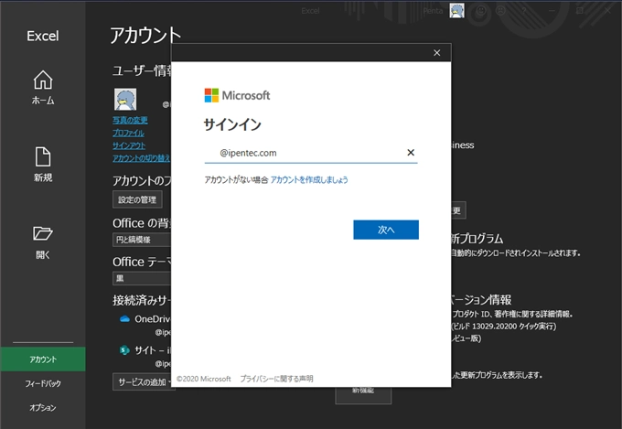Click the サインイン heading in the dialog
Image resolution: width=622 pixels, height=429 pixels.
(232, 124)
